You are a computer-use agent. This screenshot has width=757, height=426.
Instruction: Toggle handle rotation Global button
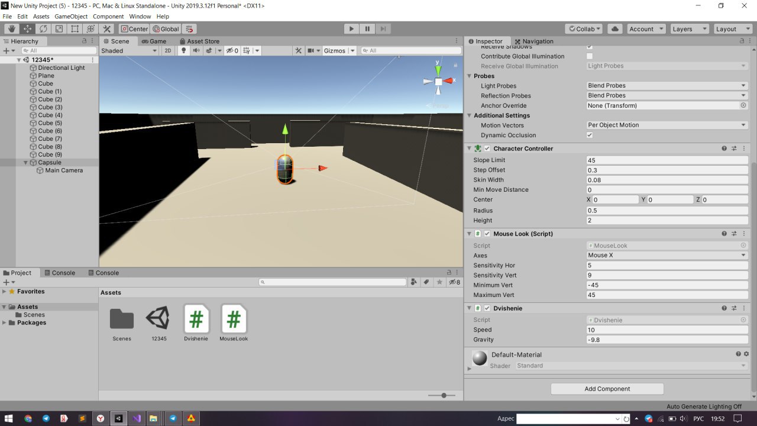coord(166,28)
